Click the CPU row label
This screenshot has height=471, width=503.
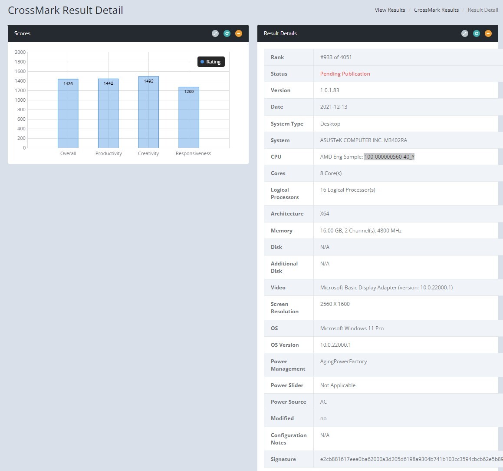point(276,157)
